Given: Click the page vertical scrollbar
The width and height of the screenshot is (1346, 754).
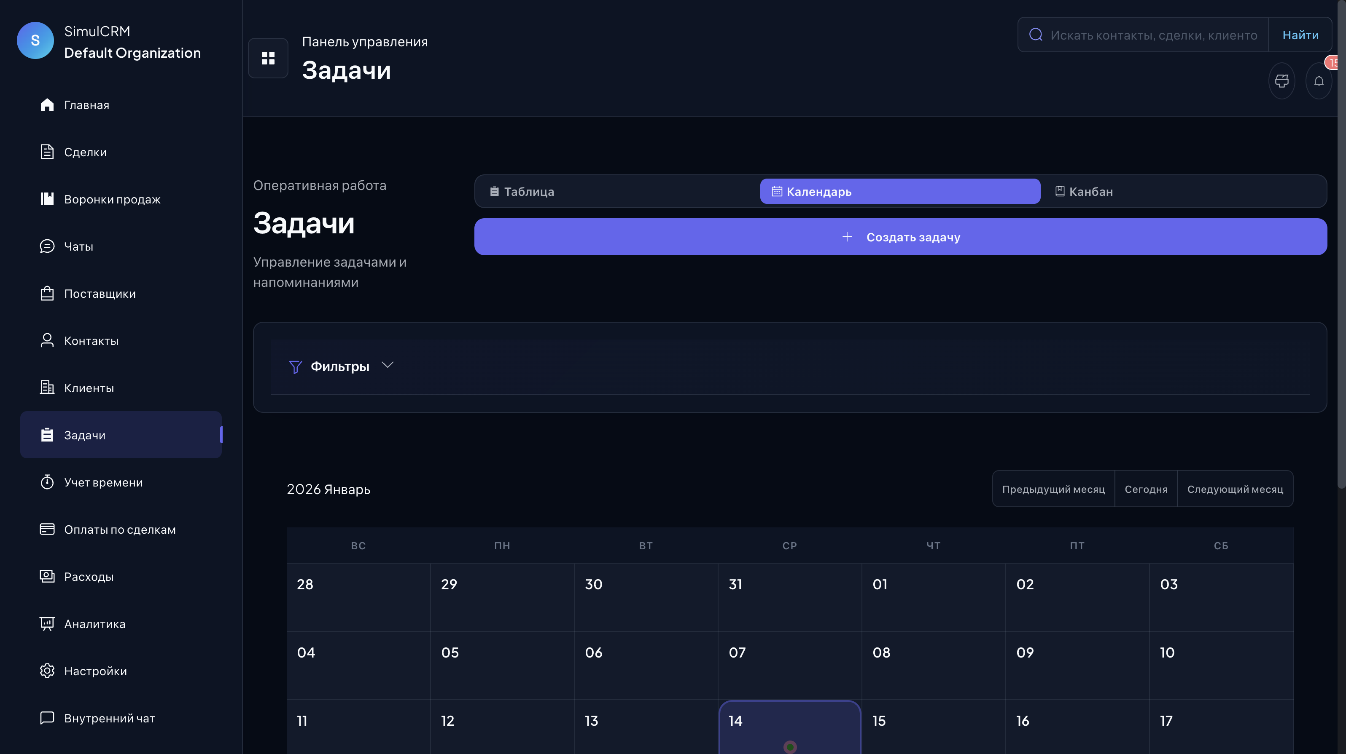Looking at the screenshot, I should (1341, 244).
